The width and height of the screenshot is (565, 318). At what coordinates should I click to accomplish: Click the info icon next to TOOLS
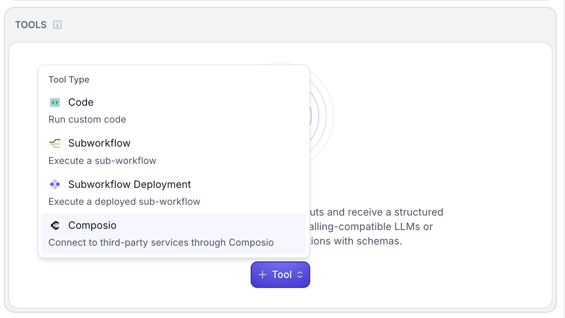pyautogui.click(x=57, y=25)
